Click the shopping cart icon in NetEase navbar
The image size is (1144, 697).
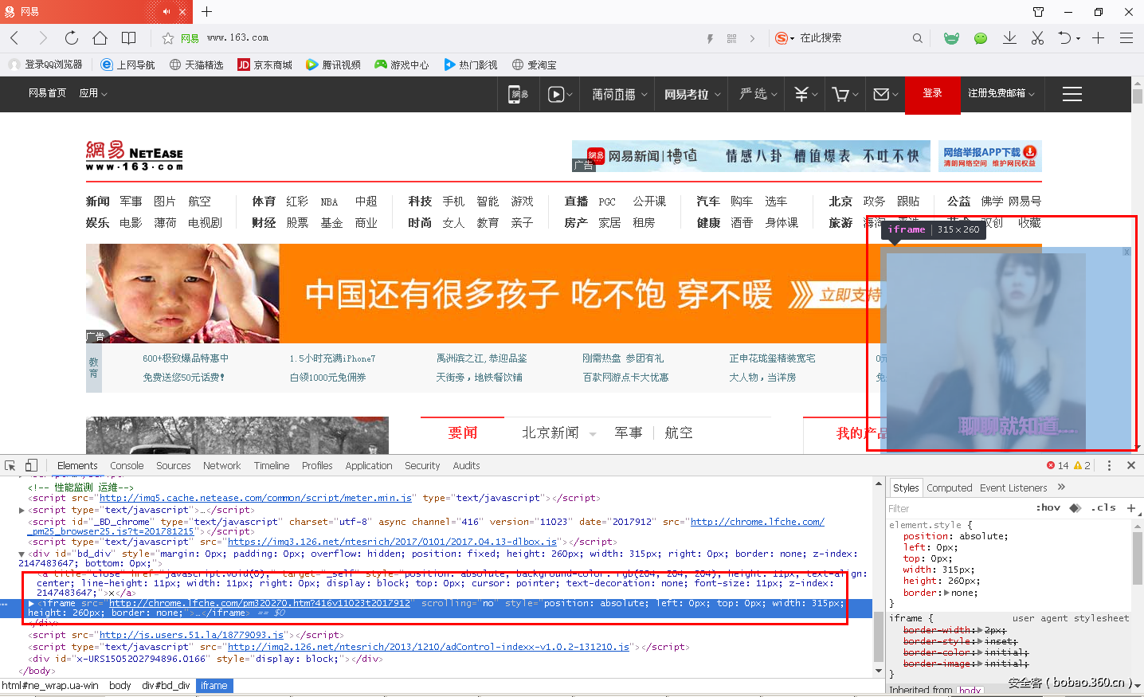coord(841,93)
